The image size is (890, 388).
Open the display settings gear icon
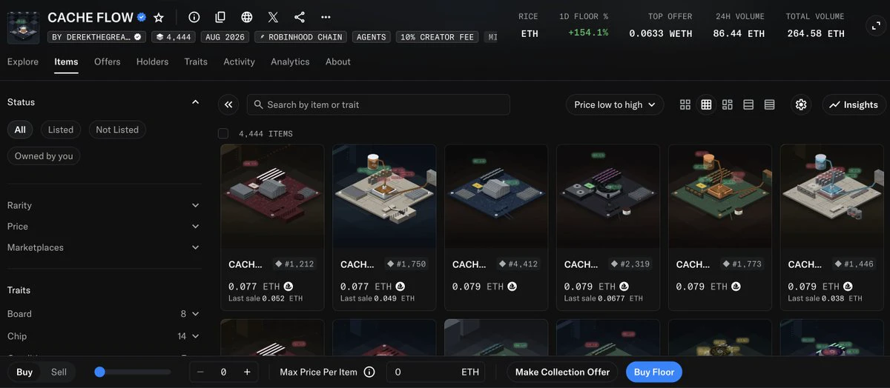(x=801, y=104)
